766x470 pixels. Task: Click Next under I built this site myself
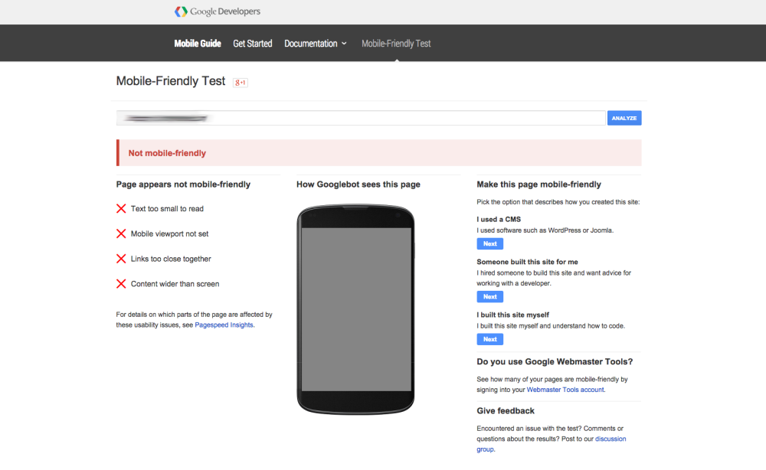click(490, 339)
